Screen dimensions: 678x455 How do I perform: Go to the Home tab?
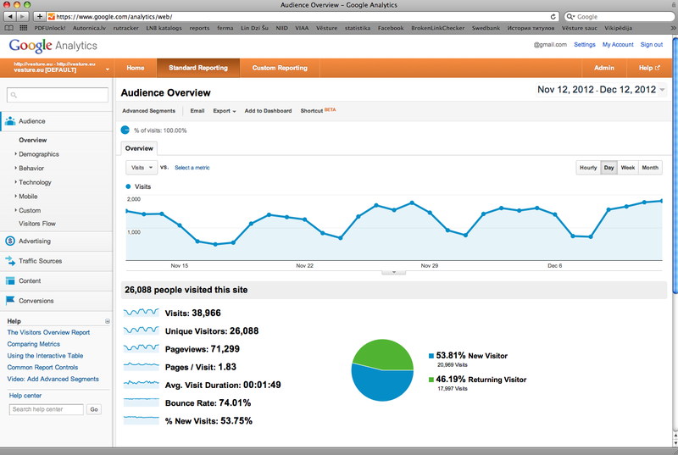[136, 68]
